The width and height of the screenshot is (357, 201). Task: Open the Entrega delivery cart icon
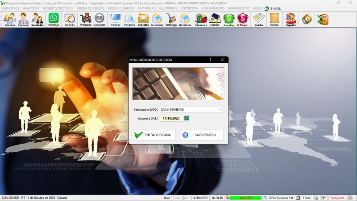tap(171, 20)
